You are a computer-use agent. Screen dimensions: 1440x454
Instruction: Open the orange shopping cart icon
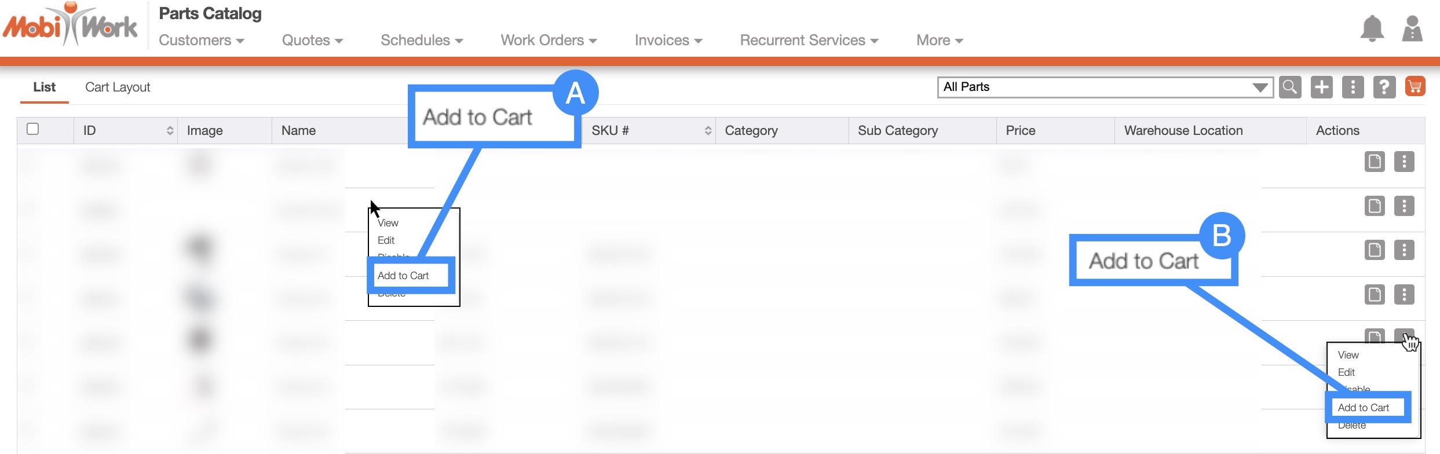tap(1415, 87)
